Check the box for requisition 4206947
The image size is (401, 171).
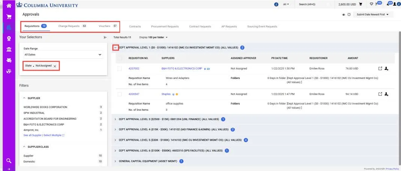[x=119, y=94]
